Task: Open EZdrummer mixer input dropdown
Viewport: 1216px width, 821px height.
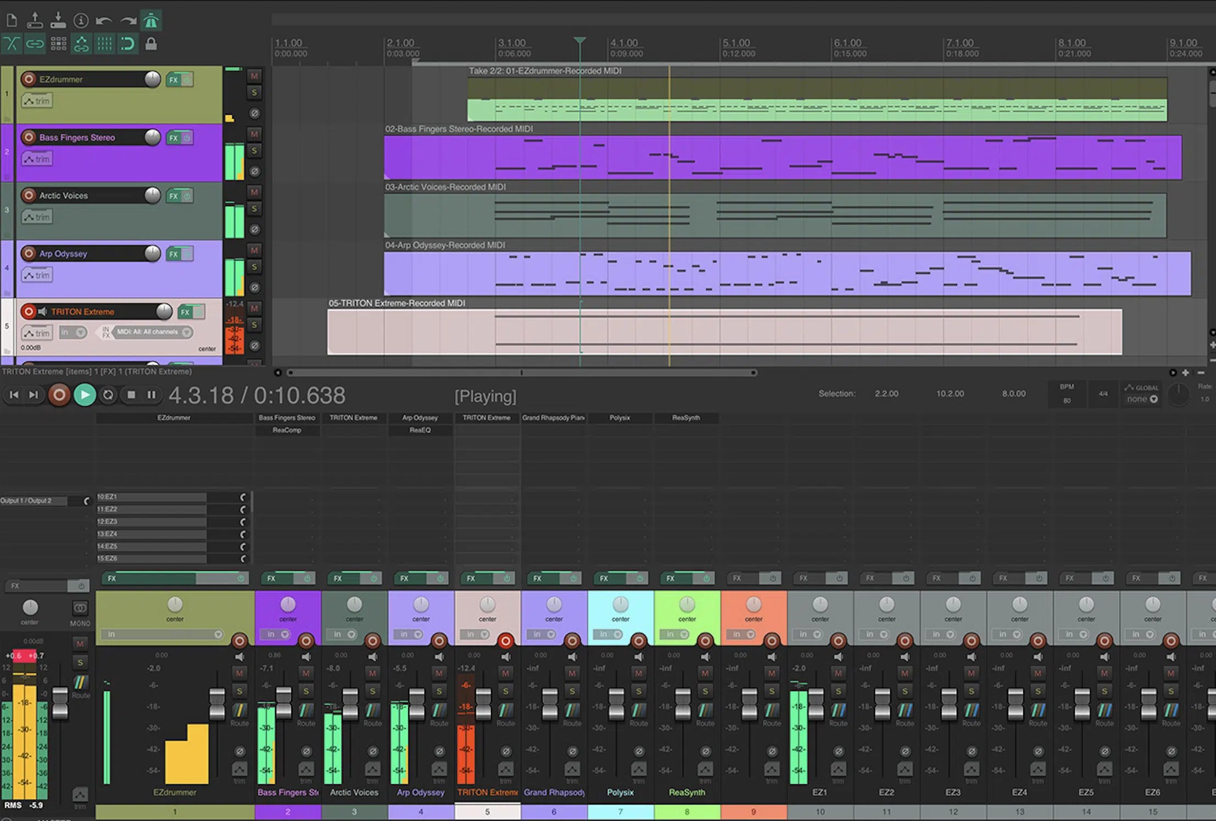Action: pyautogui.click(x=165, y=634)
